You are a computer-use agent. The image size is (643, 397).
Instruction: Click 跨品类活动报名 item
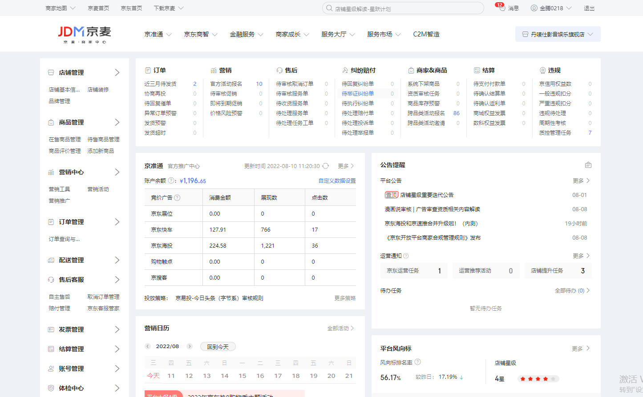[x=426, y=113]
